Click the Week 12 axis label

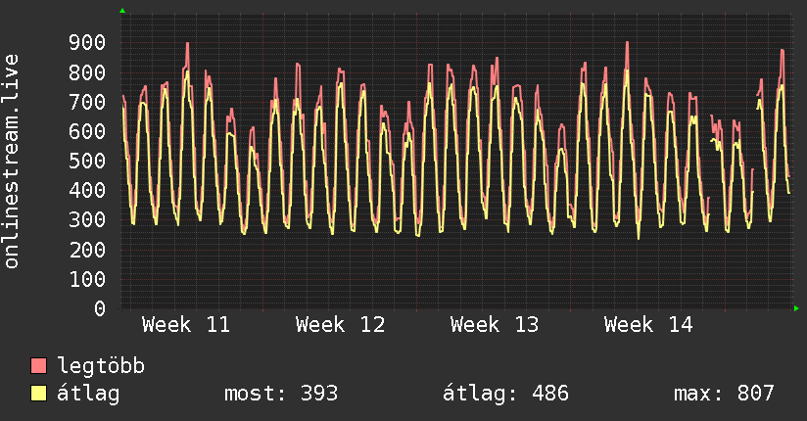click(340, 325)
